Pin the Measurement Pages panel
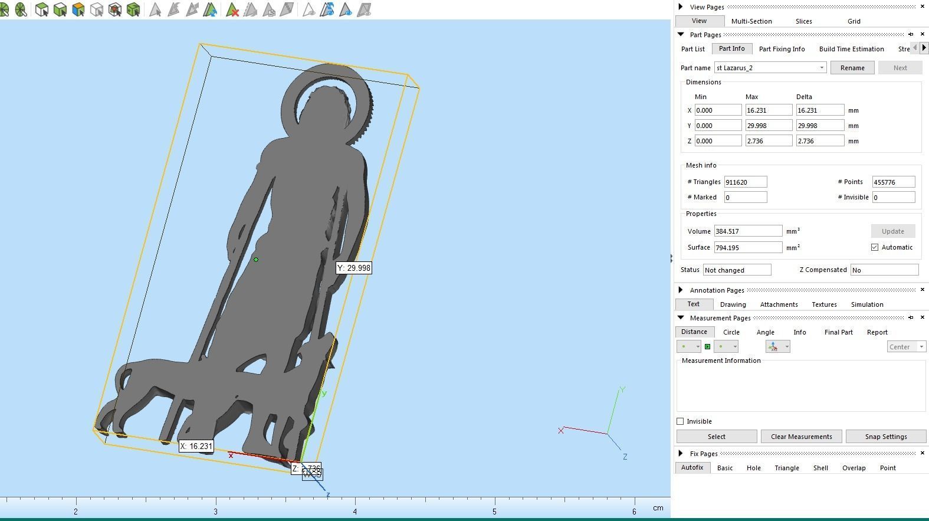This screenshot has height=521, width=929. tap(911, 317)
